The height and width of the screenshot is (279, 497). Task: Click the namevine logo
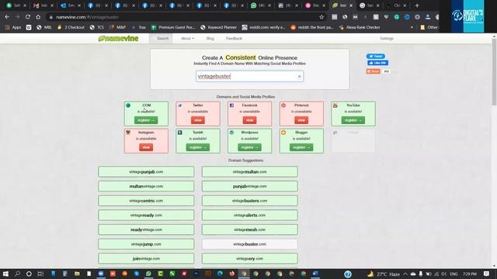click(118, 39)
